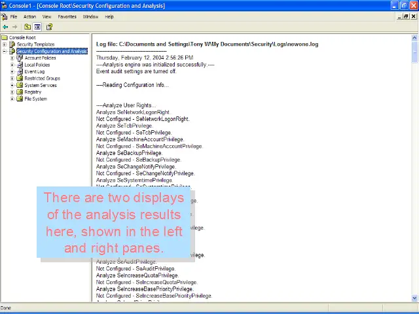Expand the Security Templates node
This screenshot has width=419, height=314.
tap(5, 44)
